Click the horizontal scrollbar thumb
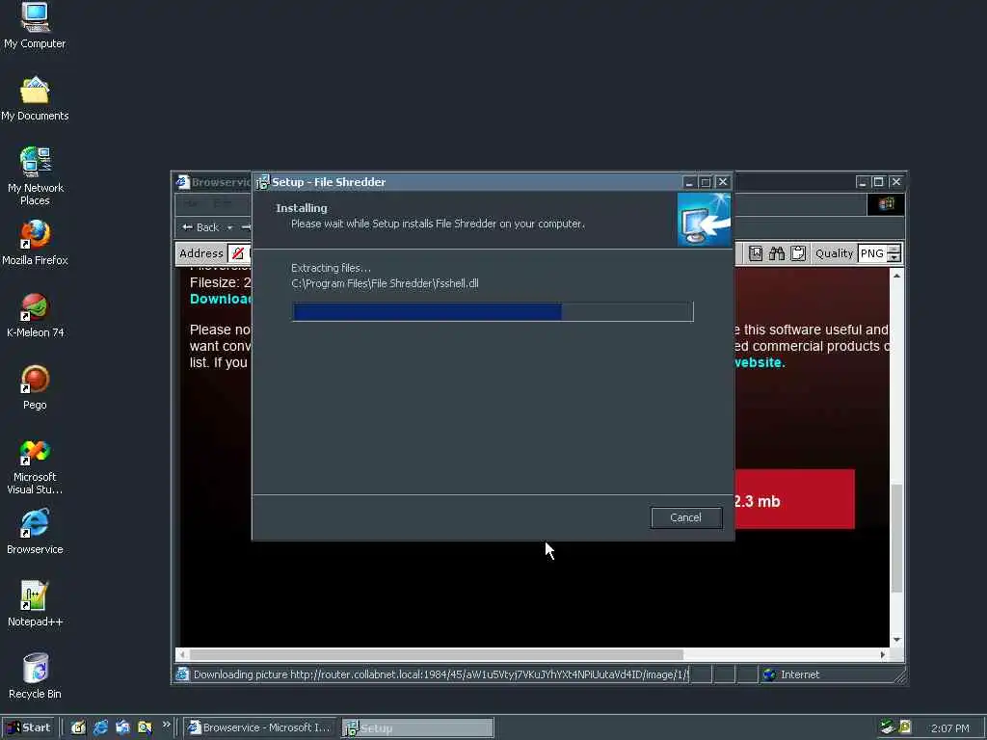Viewport: 987px width, 740px height. pos(437,654)
